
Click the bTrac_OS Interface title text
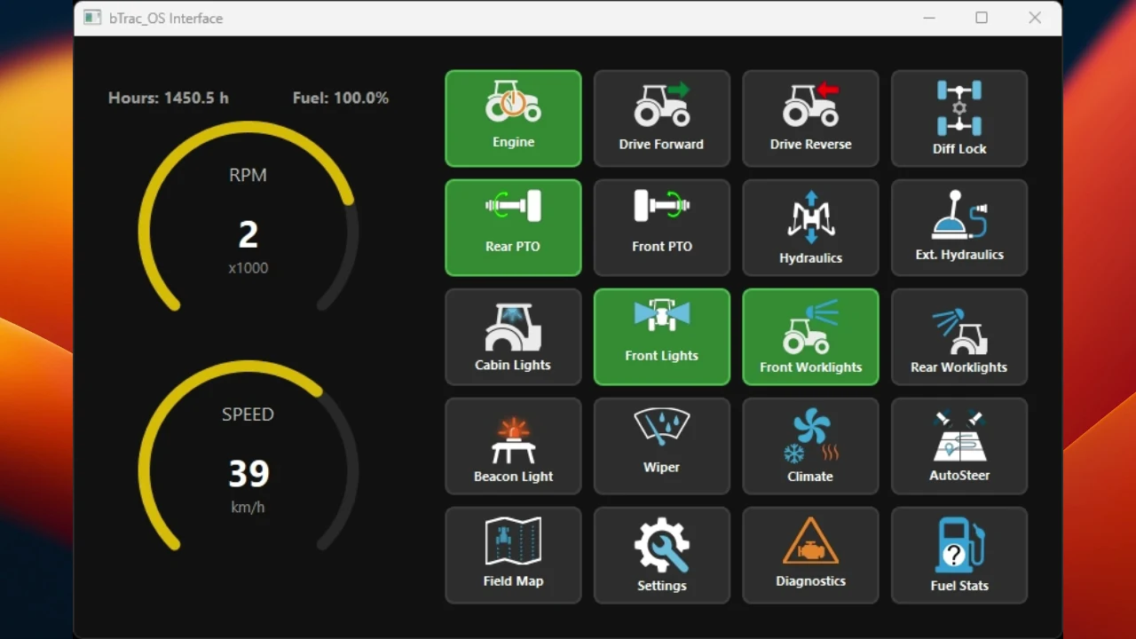[x=166, y=18]
